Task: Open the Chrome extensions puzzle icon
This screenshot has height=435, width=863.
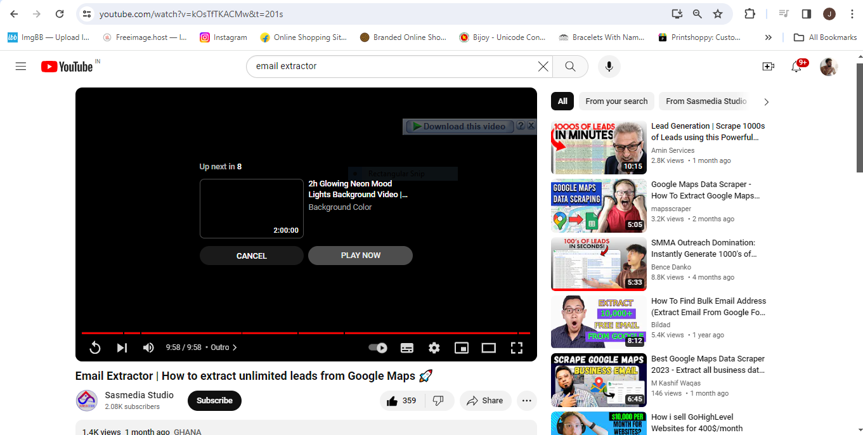Action: pyautogui.click(x=749, y=14)
